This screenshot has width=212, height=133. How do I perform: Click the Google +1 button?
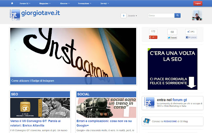coord(153,37)
